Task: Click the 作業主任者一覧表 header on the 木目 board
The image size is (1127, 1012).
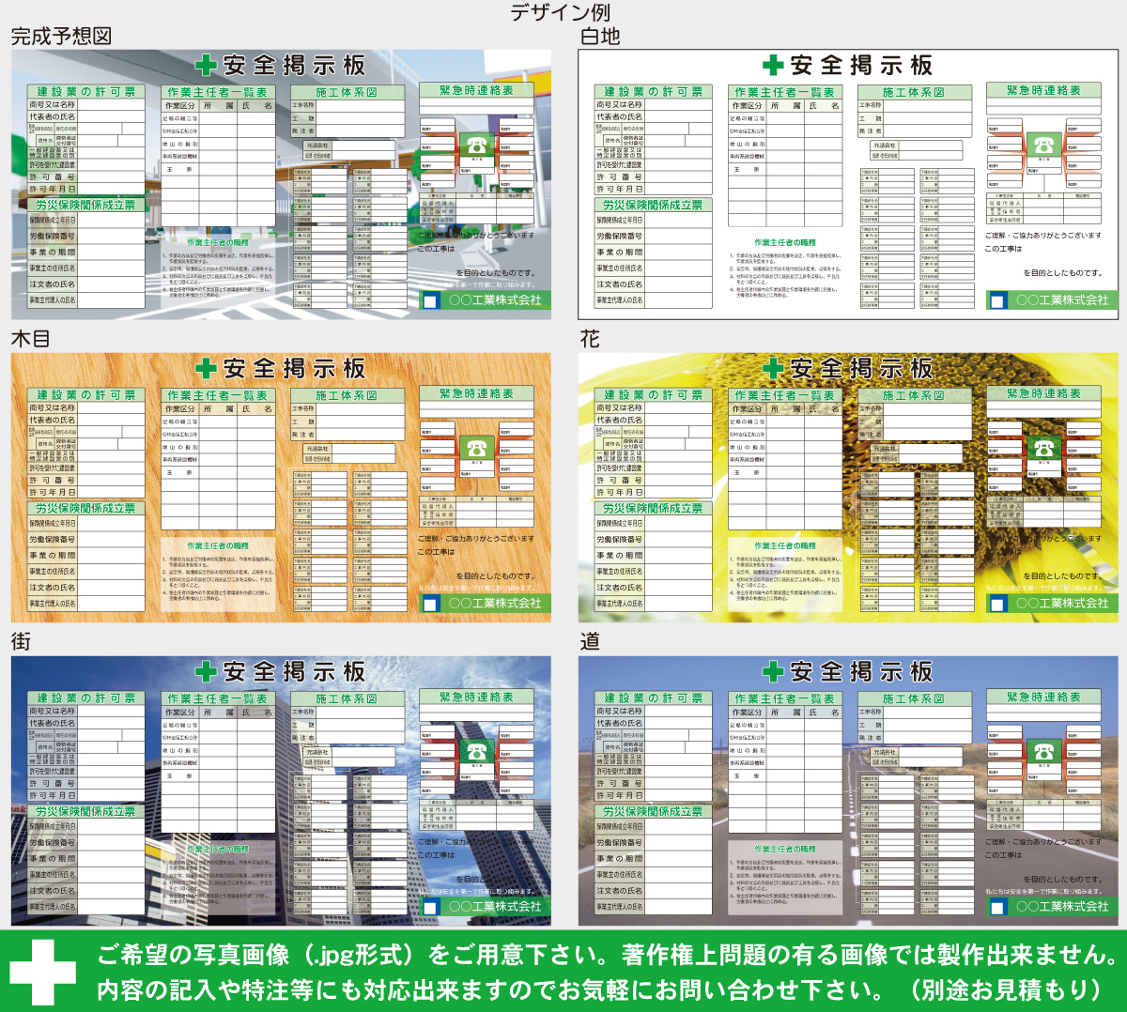Action: pyautogui.click(x=217, y=395)
